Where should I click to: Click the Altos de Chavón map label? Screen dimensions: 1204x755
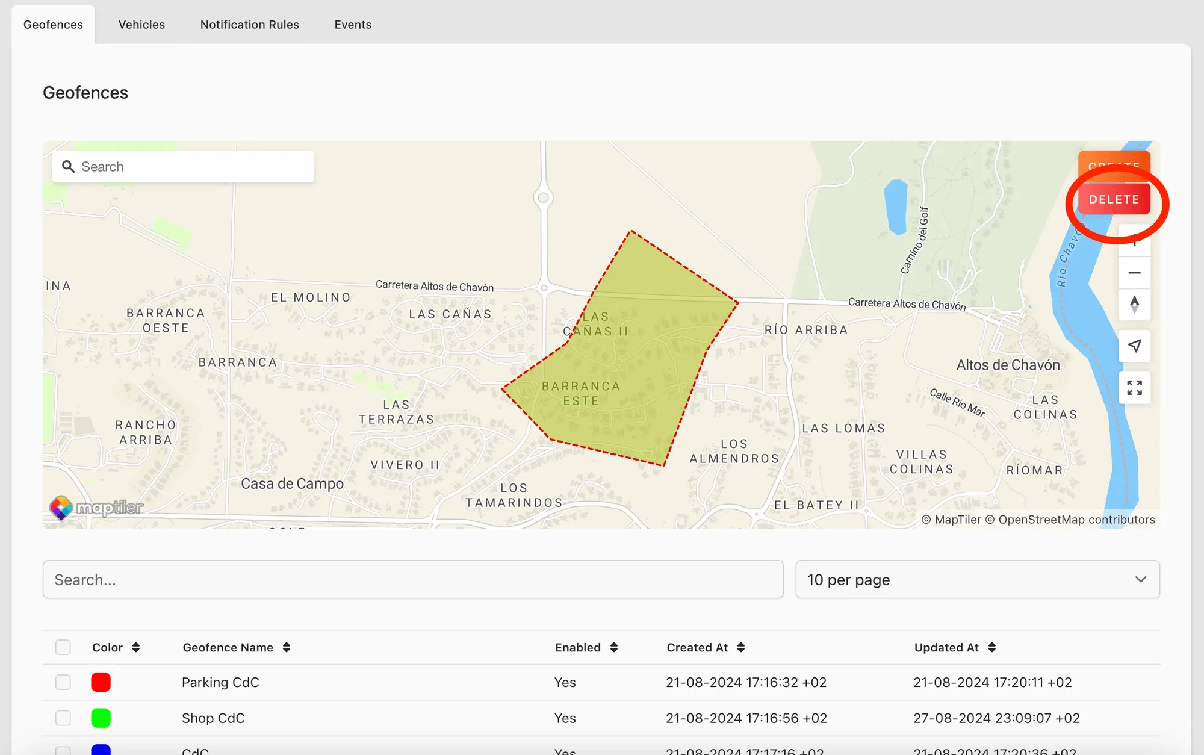[x=1008, y=365]
